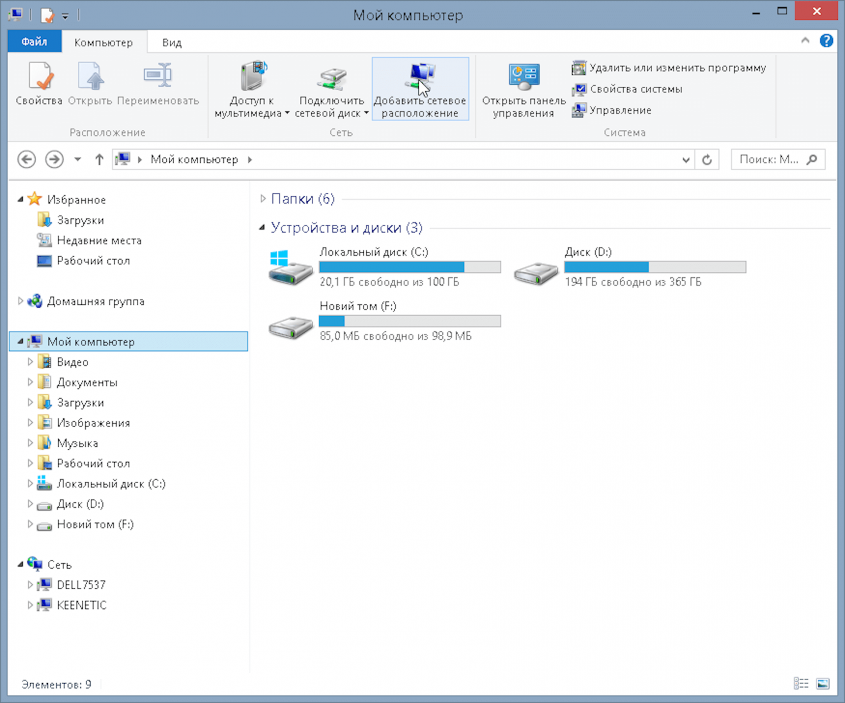The height and width of the screenshot is (703, 845).
Task: Click the Диск (D:) capacity bar
Action: [655, 267]
